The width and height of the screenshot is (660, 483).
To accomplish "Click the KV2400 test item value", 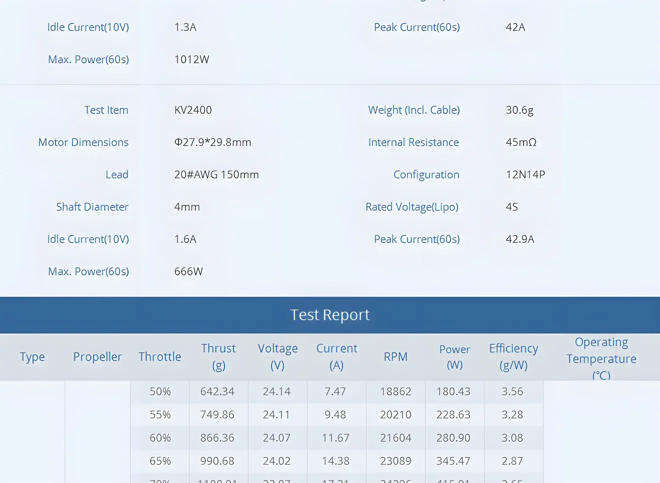I will [193, 110].
